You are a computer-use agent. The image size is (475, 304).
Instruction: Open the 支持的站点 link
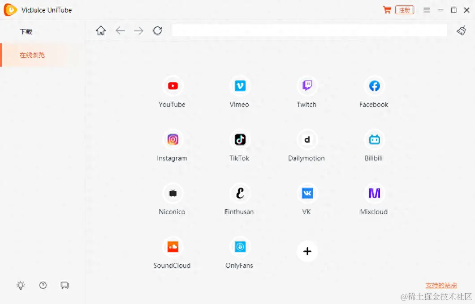[441, 285]
